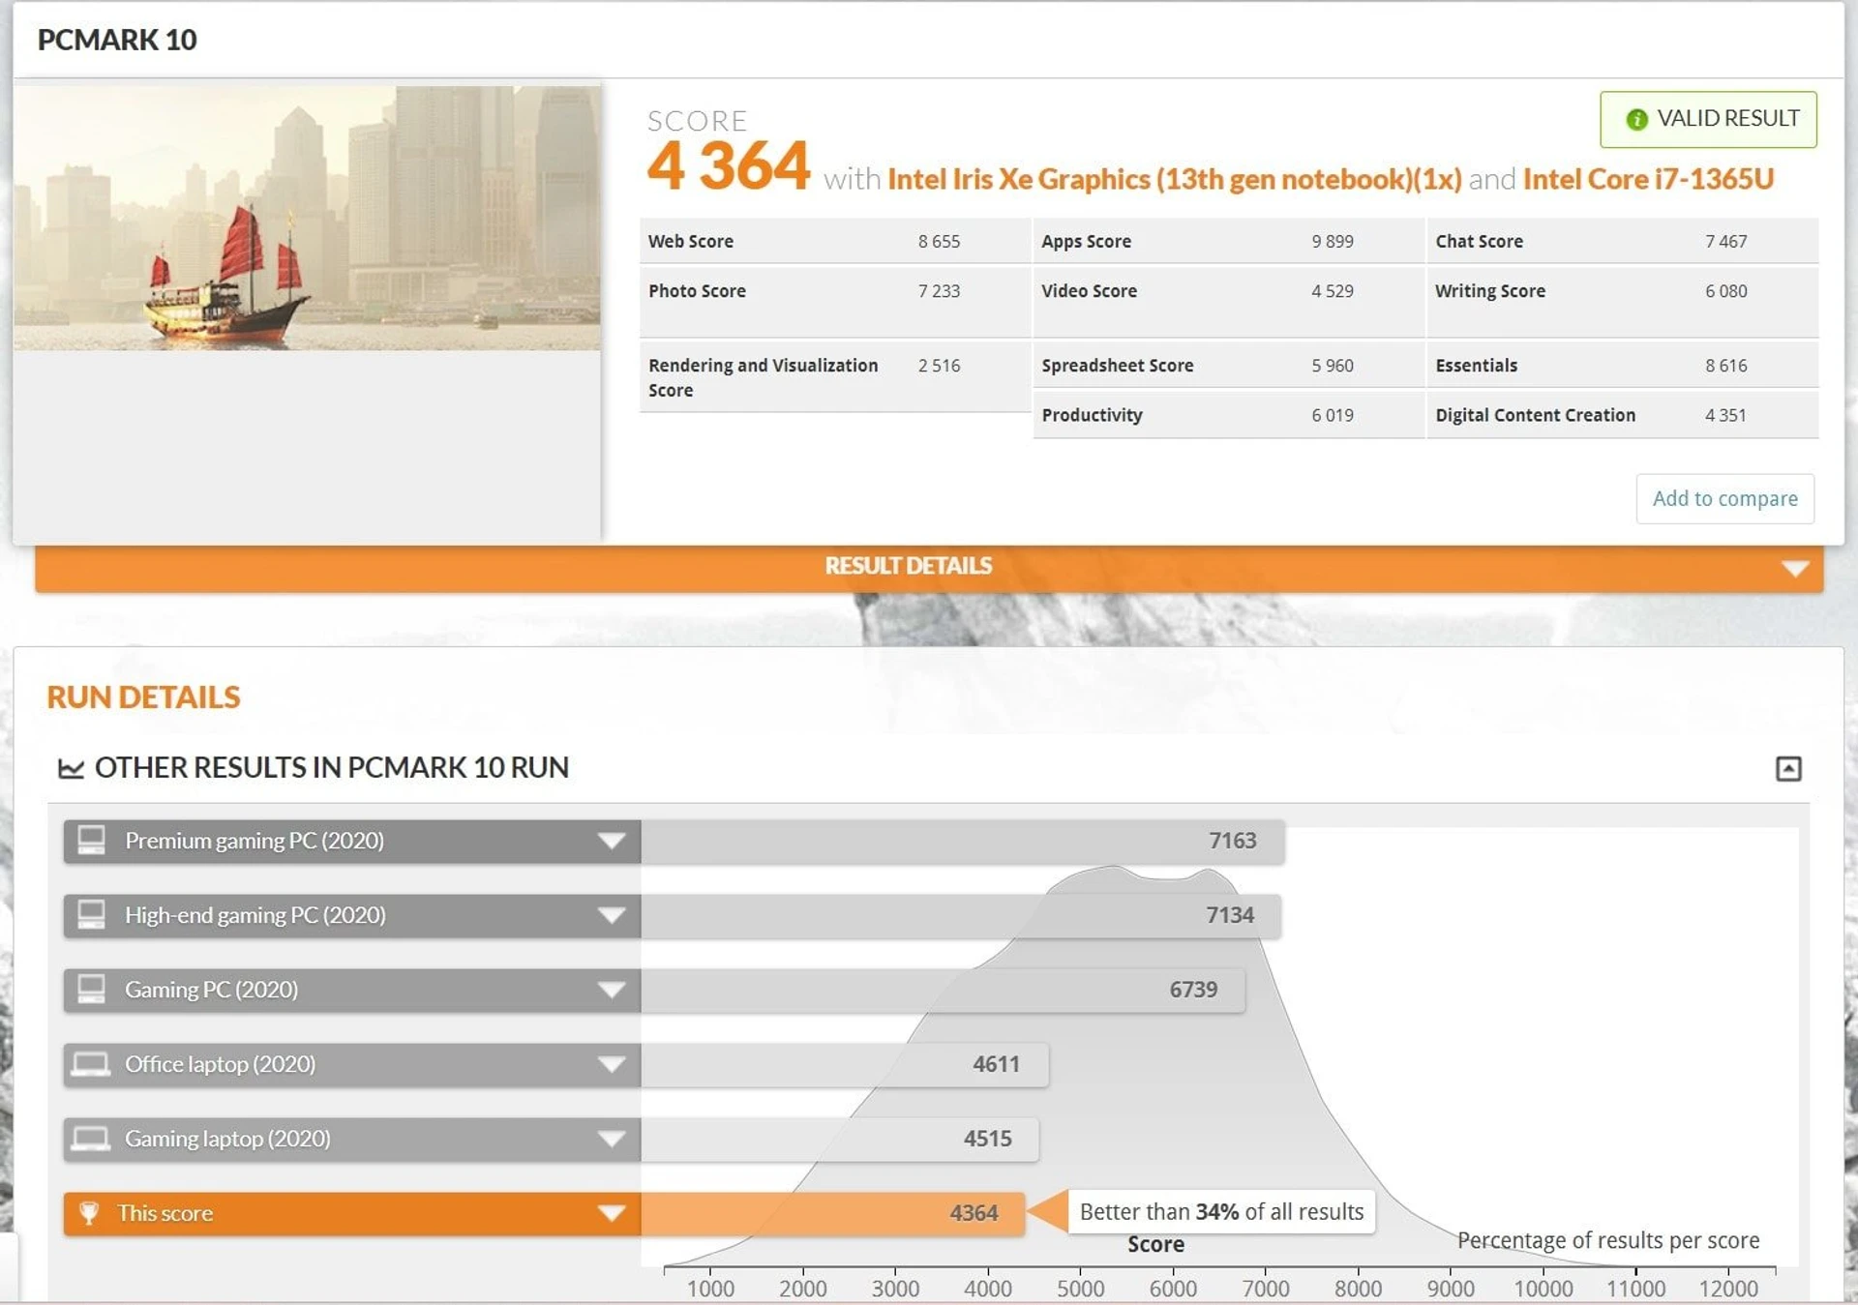Select the Spreadsheet Score value 5 960
The width and height of the screenshot is (1858, 1305).
click(x=1333, y=366)
